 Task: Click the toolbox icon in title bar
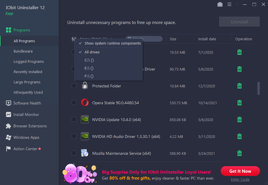(x=220, y=4)
